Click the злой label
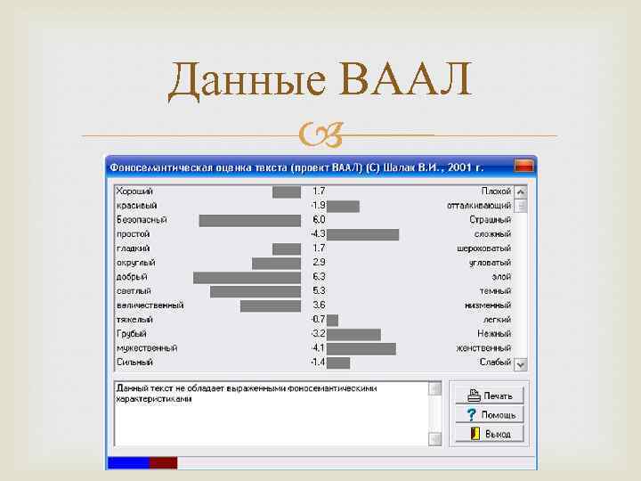The width and height of the screenshot is (641, 481). [501, 277]
